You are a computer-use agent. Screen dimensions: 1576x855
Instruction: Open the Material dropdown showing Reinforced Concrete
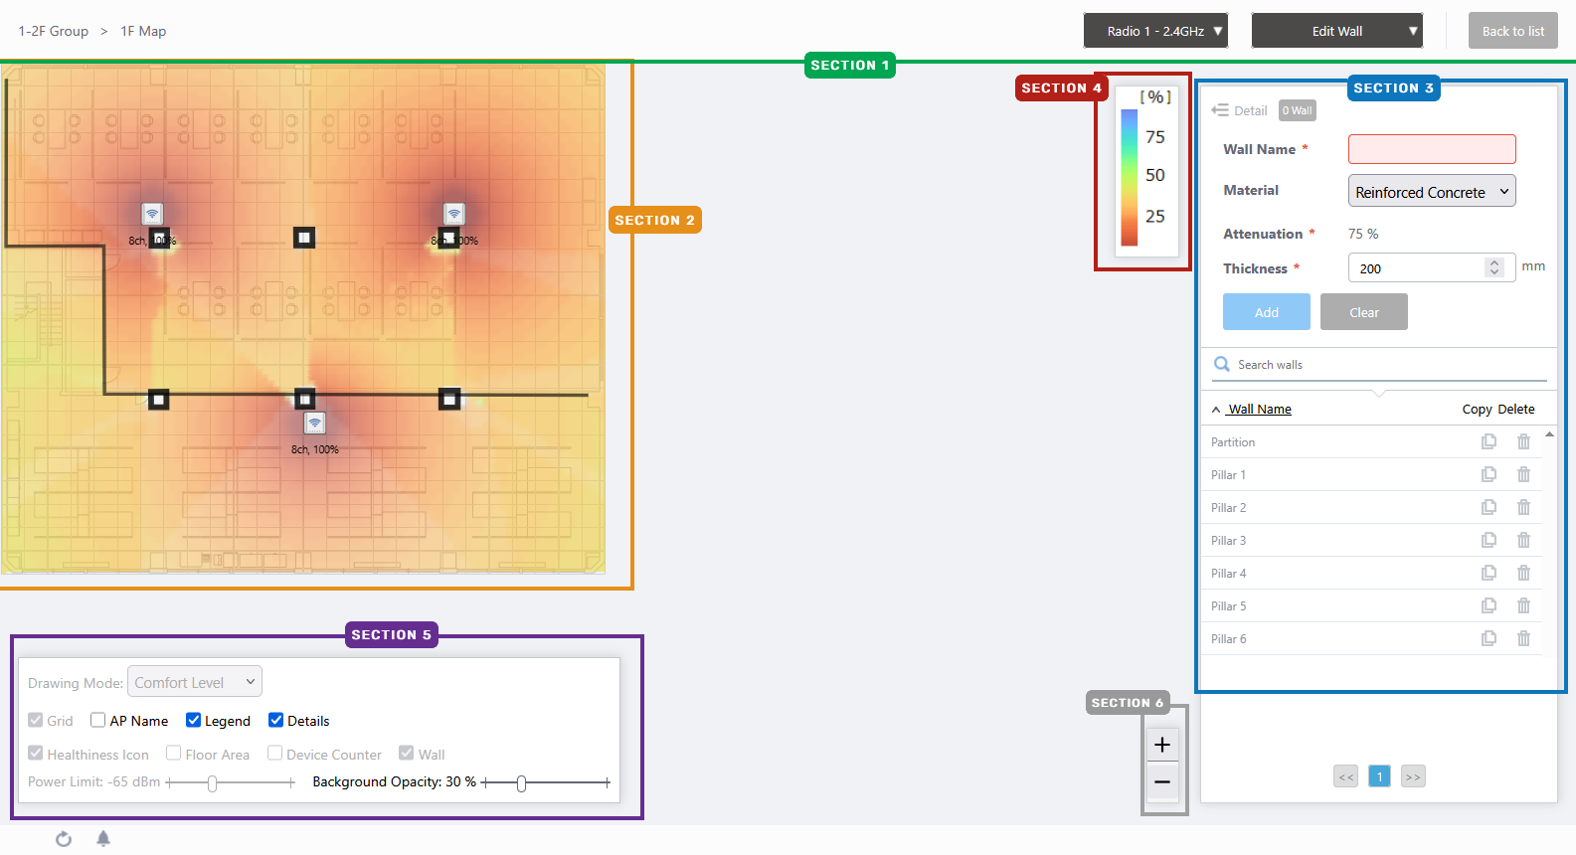tap(1432, 191)
